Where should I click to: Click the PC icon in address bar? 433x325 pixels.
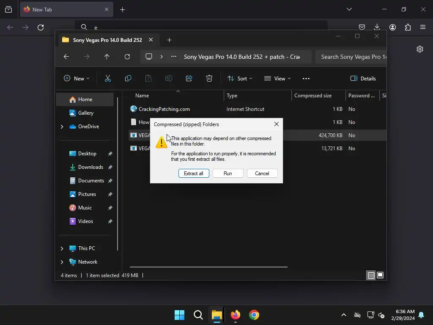pos(149,57)
